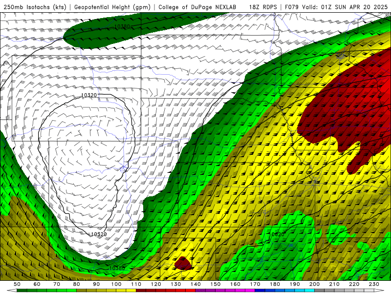Click the "18Z RDPS" model run label
This screenshot has width=391, height=293.
pyautogui.click(x=263, y=7)
